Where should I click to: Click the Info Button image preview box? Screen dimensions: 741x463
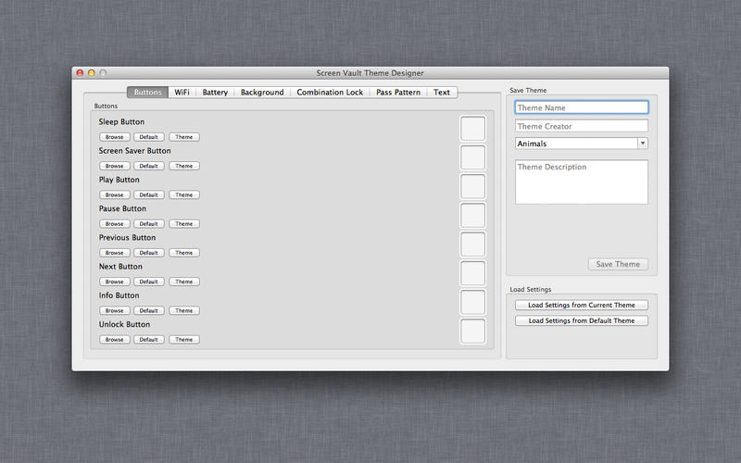coord(472,302)
